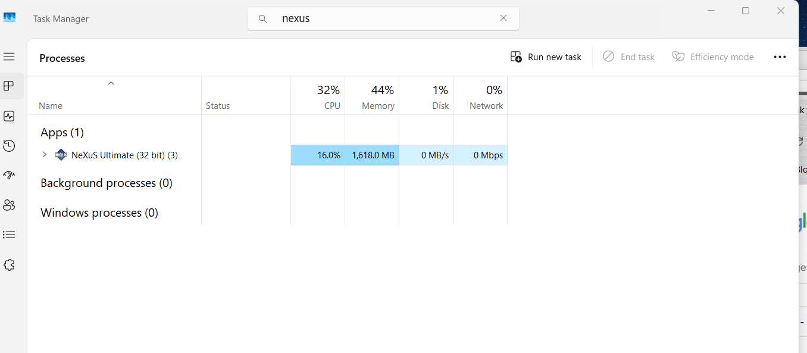Open App history from sidebar

click(x=9, y=146)
